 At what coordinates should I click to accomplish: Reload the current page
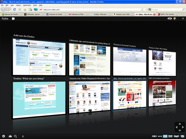(x=14, y=10)
